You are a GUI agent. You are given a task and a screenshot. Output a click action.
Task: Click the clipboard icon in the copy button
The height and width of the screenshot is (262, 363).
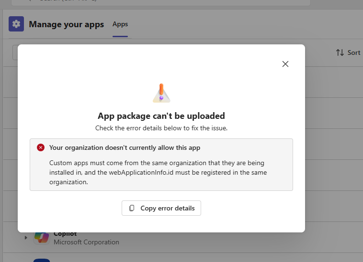[132, 208]
